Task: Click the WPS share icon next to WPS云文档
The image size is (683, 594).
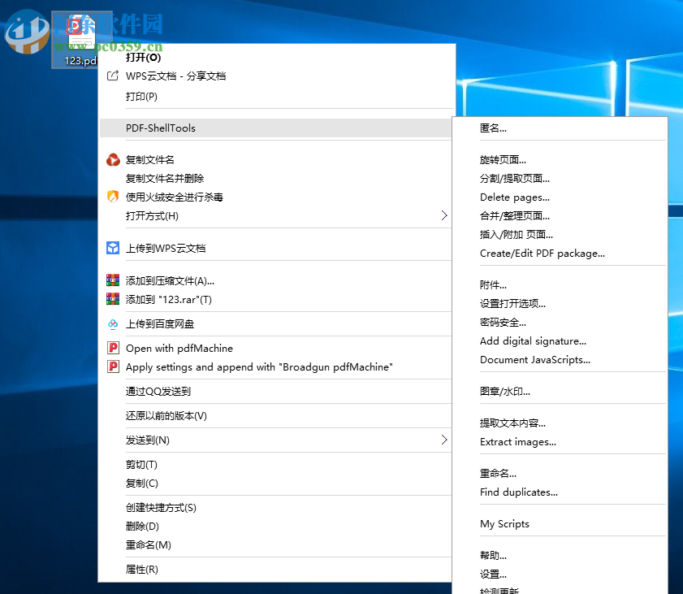Action: [113, 76]
